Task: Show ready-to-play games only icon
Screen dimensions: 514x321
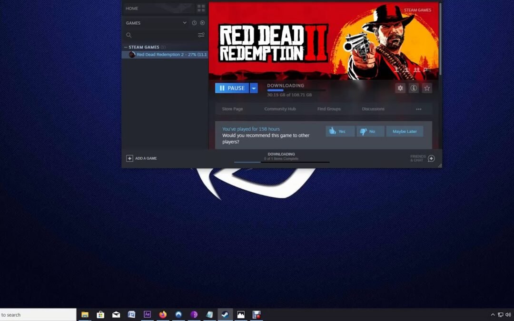Action: (x=202, y=23)
